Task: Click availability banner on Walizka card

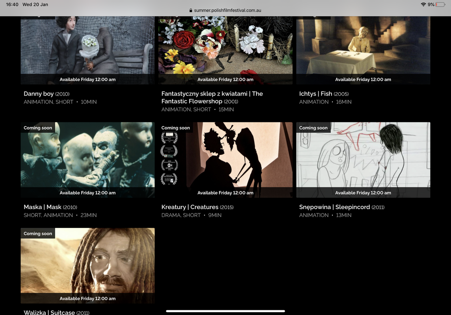Action: coord(87,298)
